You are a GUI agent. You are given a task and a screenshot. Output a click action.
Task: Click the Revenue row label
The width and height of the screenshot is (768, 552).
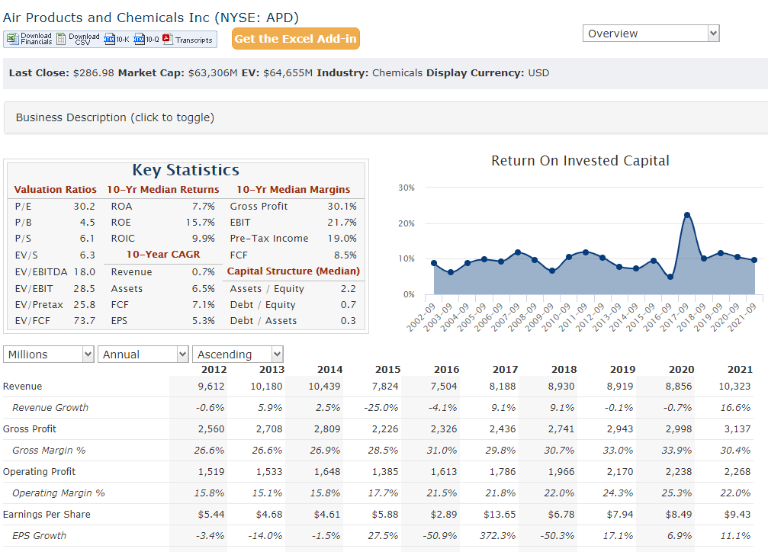(x=23, y=387)
